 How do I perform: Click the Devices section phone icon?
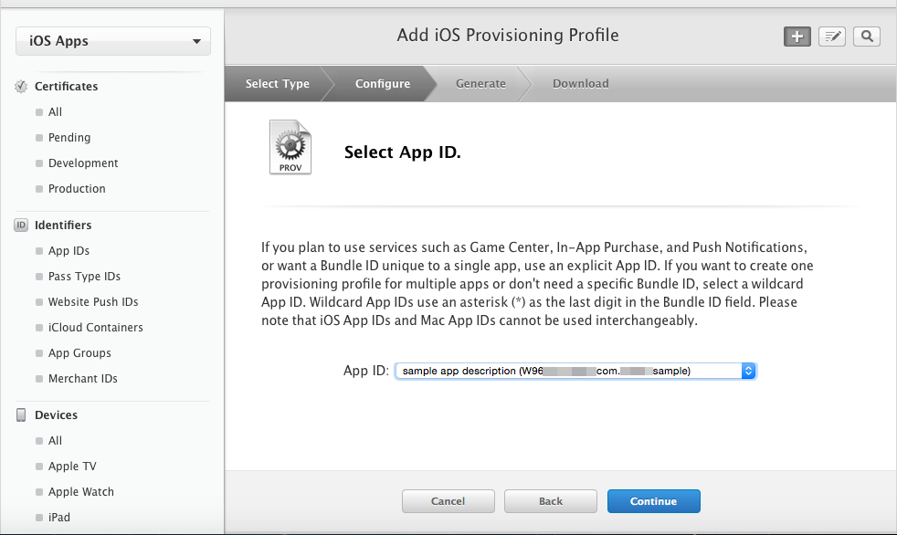pyautogui.click(x=21, y=415)
